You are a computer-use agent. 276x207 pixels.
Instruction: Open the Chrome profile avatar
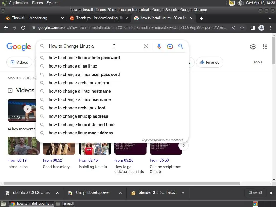[261, 28]
